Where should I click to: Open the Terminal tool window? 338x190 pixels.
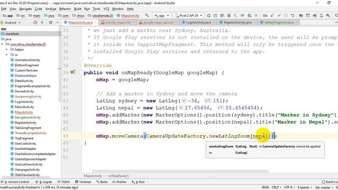[x=83, y=182]
